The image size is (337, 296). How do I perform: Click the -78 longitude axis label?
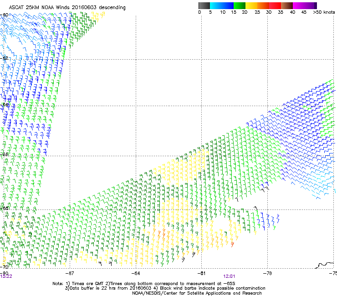[268, 273]
